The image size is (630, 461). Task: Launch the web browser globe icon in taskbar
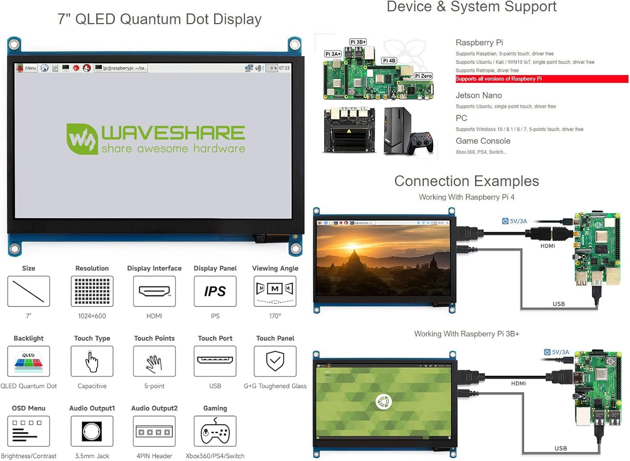pos(45,68)
